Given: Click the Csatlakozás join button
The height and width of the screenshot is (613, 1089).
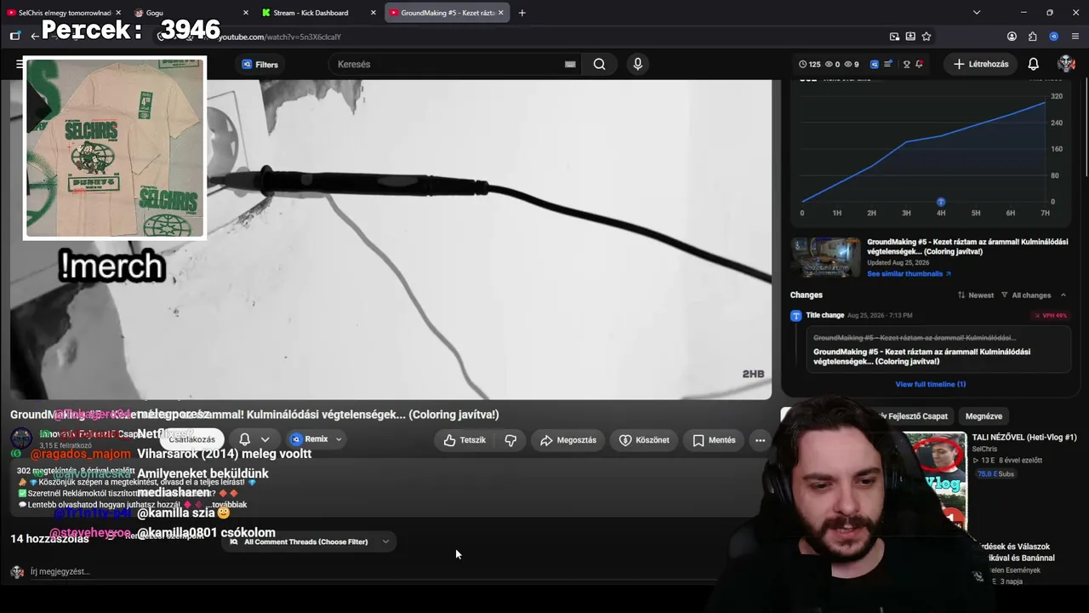Looking at the screenshot, I should point(192,439).
